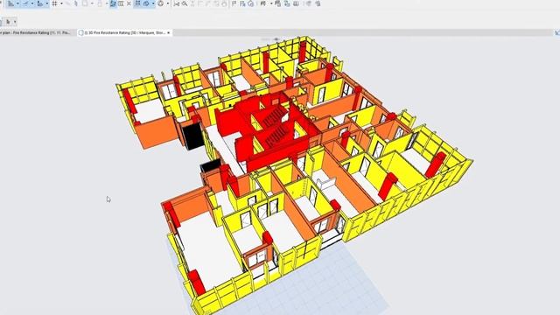Click the hash-shaped grid snap icon
Image resolution: width=560 pixels, height=315 pixels.
tap(54, 3)
